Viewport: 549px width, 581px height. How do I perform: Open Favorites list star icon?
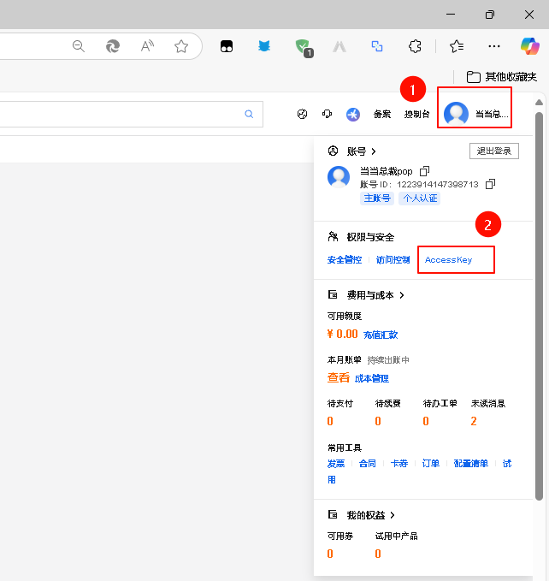click(457, 46)
